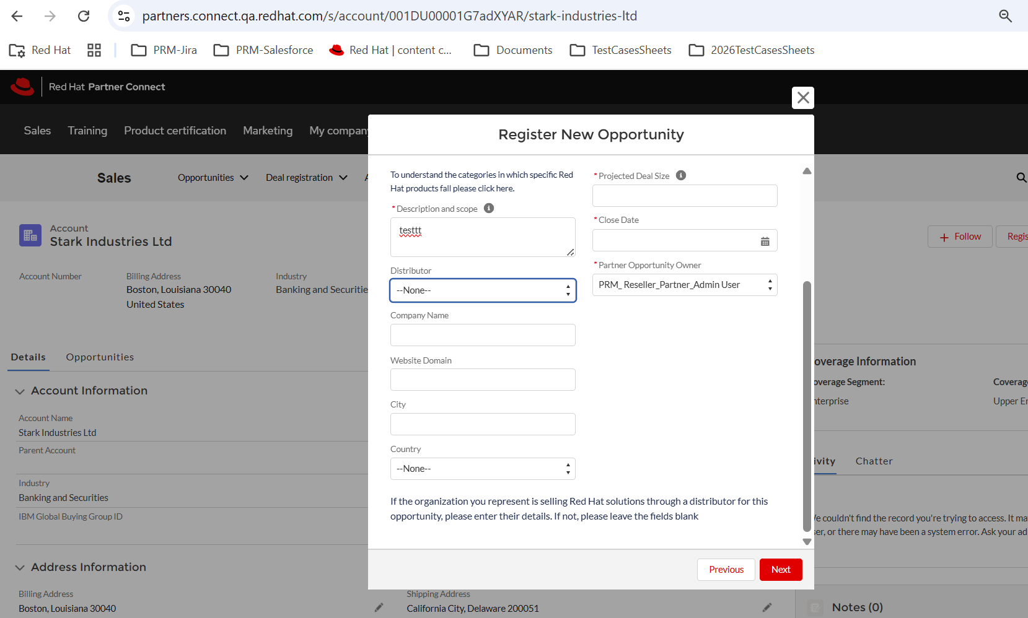Open the Product certification menu

coord(175,131)
